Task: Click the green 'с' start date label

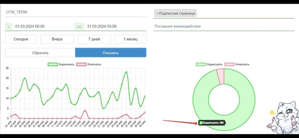Action: [x=9, y=27]
